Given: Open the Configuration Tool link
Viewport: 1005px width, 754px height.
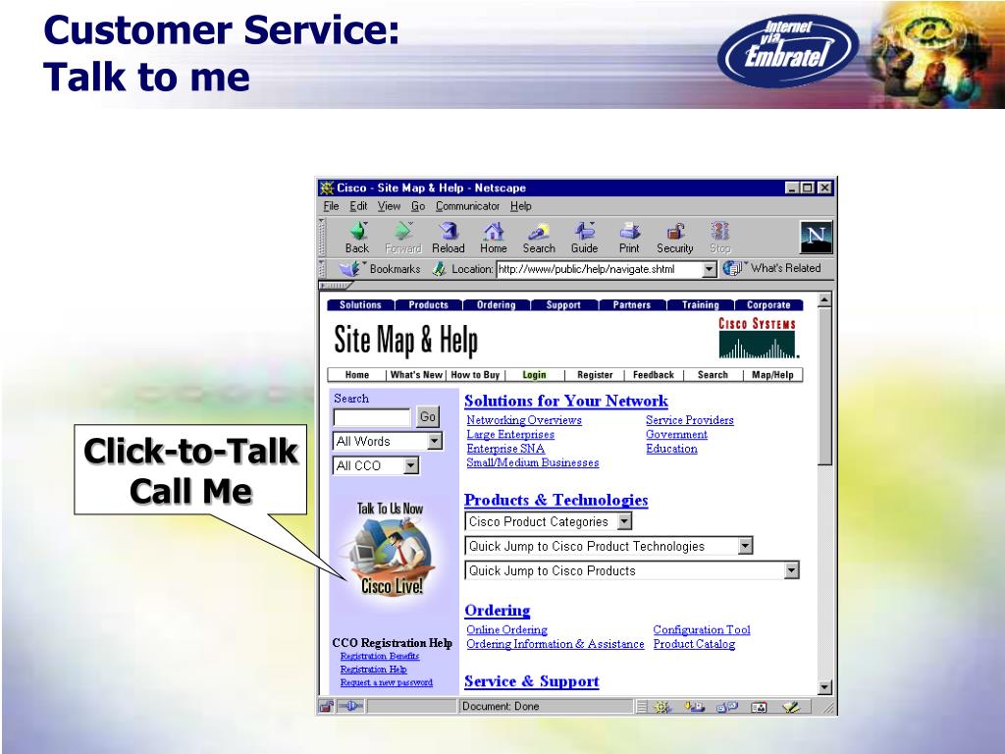Looking at the screenshot, I should click(702, 629).
